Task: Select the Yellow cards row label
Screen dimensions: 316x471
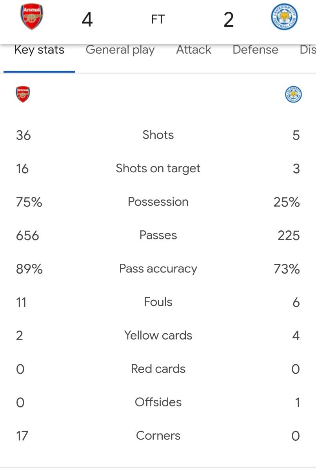Action: point(158,336)
